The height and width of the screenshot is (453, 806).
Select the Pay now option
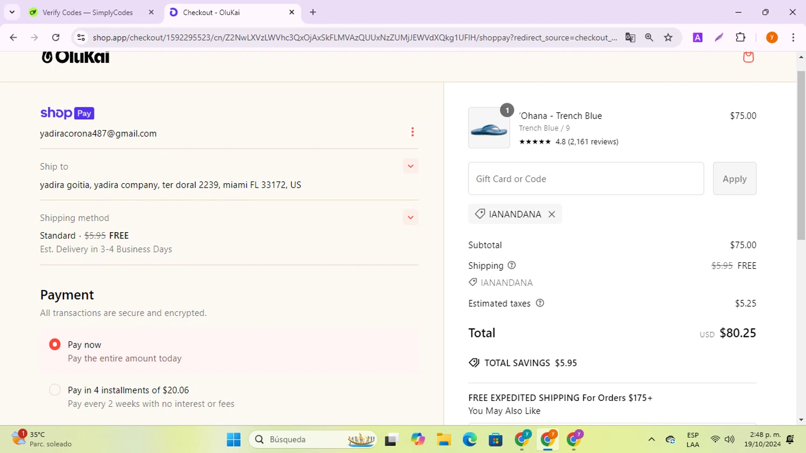[55, 344]
